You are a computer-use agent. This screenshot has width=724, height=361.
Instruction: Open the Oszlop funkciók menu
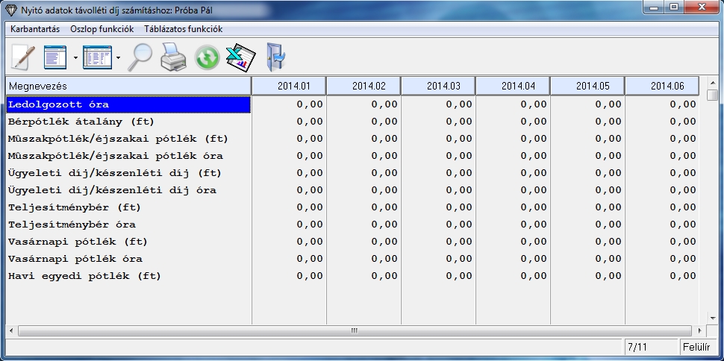click(x=102, y=29)
